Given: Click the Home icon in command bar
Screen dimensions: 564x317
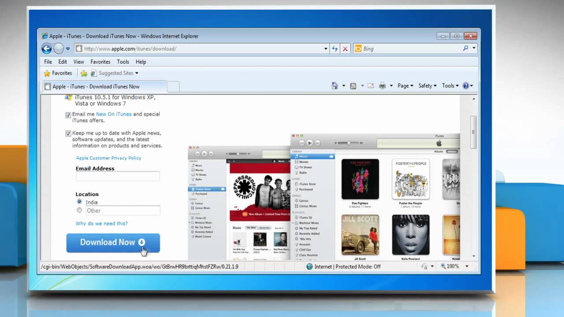Looking at the screenshot, I should click(335, 86).
